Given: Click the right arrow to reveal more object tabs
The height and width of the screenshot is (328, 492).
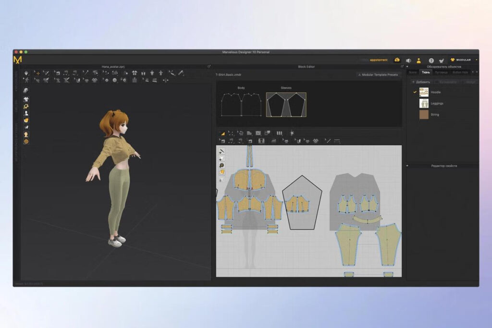Looking at the screenshot, I should [477, 72].
